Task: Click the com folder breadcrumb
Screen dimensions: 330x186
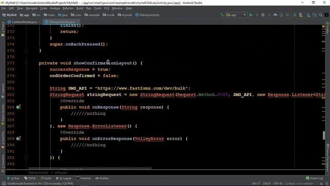Action: tap(76, 15)
